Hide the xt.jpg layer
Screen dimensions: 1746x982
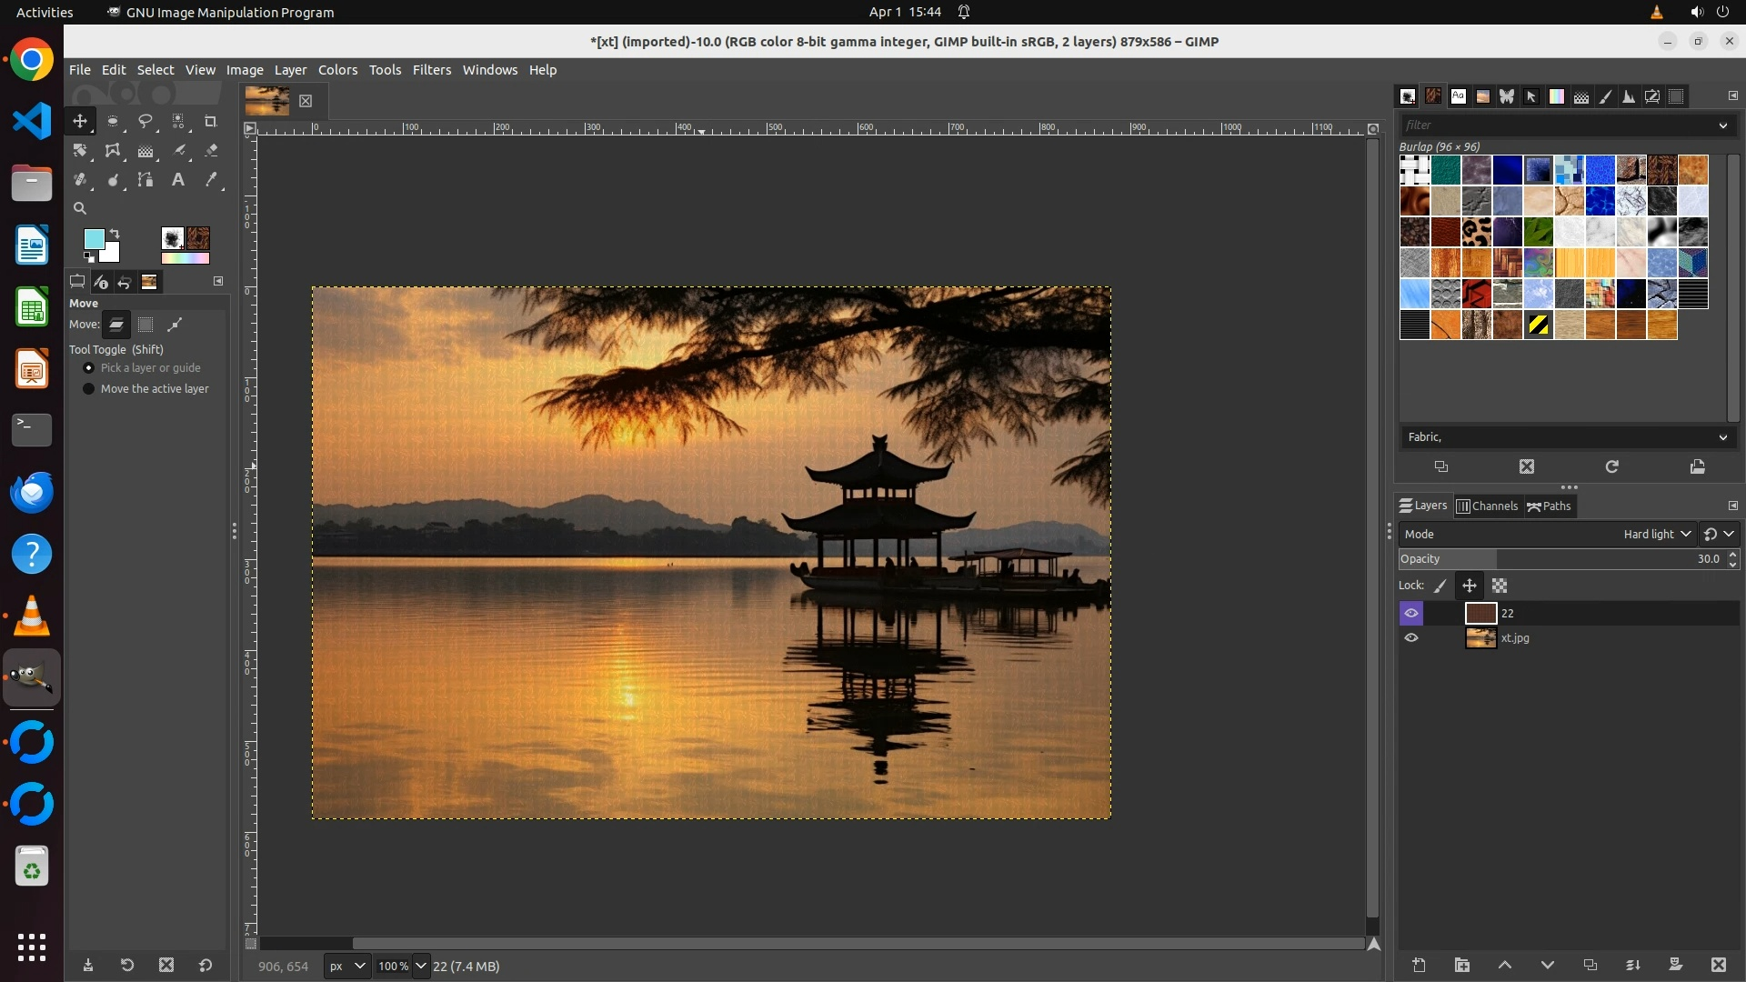(x=1411, y=637)
